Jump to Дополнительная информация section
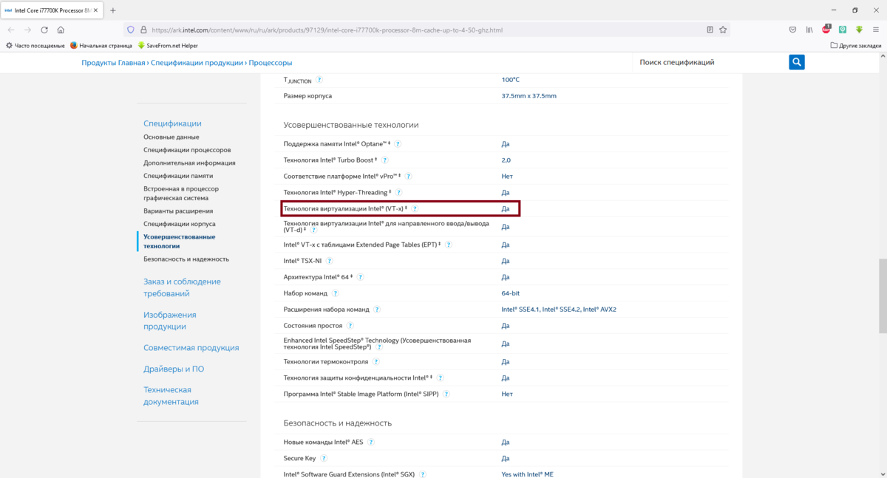 pyautogui.click(x=189, y=163)
